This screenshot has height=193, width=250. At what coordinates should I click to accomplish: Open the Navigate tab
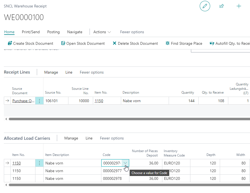(75, 32)
